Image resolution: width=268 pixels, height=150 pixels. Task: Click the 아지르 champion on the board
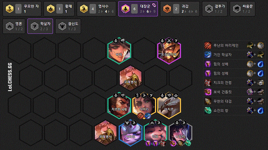[x=169, y=105]
